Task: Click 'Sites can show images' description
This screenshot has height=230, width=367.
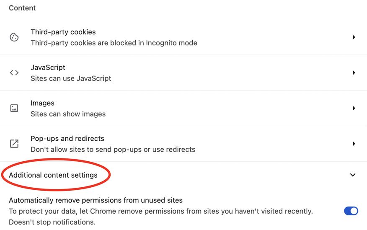Action: pyautogui.click(x=68, y=114)
